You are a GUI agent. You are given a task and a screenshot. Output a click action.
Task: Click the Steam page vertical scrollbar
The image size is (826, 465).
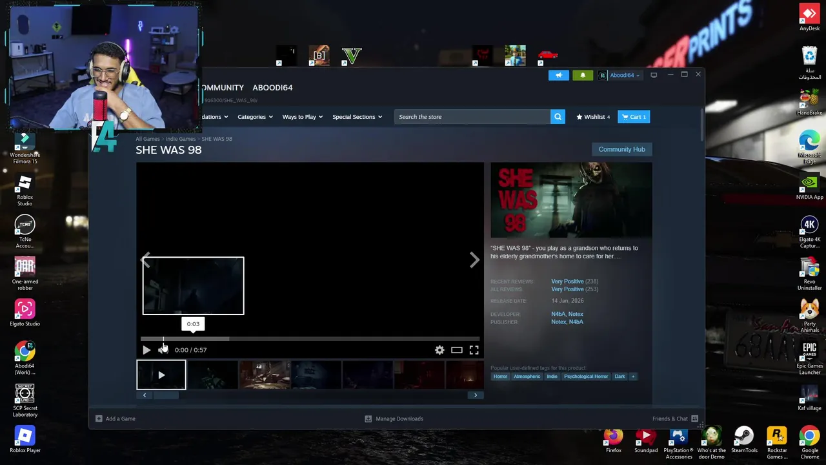(701, 124)
